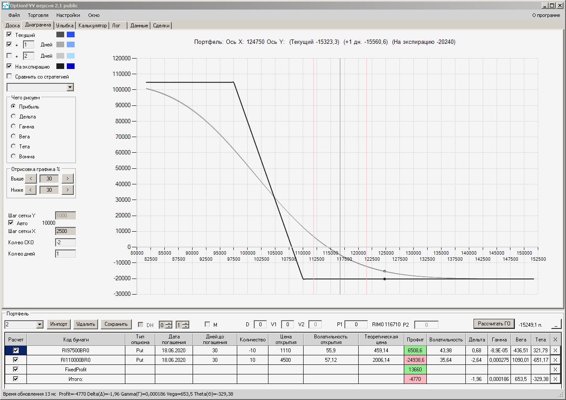Decrease the Выше percentage with left arrow
The height and width of the screenshot is (400, 566).
30,178
